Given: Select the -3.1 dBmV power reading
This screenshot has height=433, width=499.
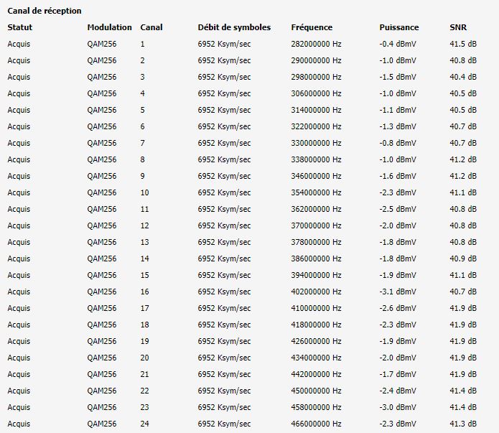Looking at the screenshot, I should pos(397,292).
